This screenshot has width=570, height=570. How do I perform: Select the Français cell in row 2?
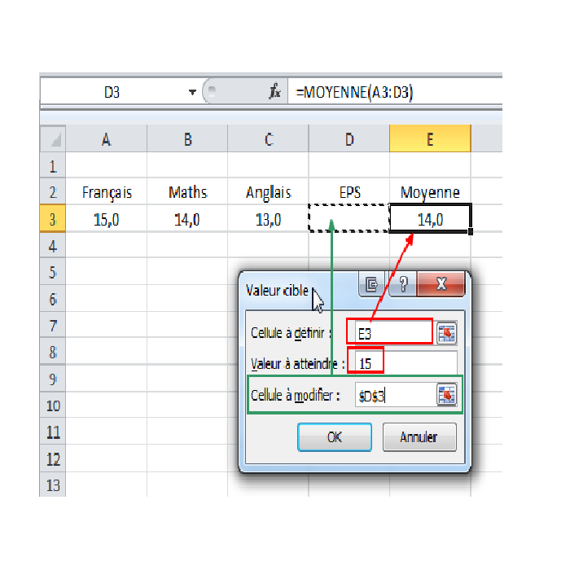[x=106, y=193]
